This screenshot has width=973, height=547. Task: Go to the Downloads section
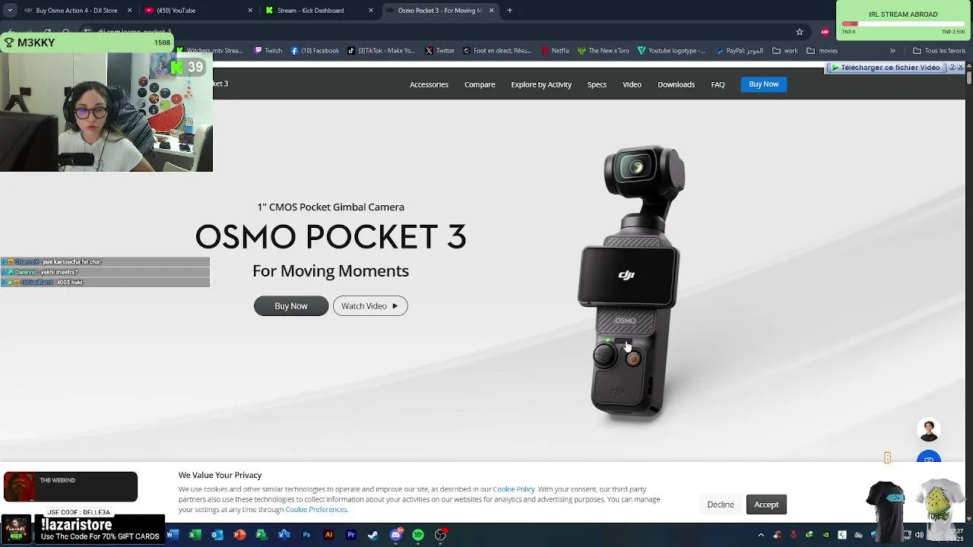676,84
